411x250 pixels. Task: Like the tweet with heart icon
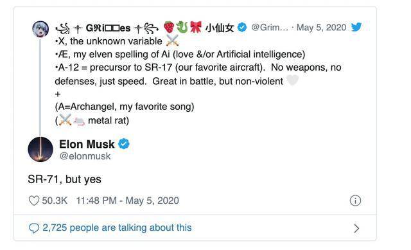[x=34, y=201]
